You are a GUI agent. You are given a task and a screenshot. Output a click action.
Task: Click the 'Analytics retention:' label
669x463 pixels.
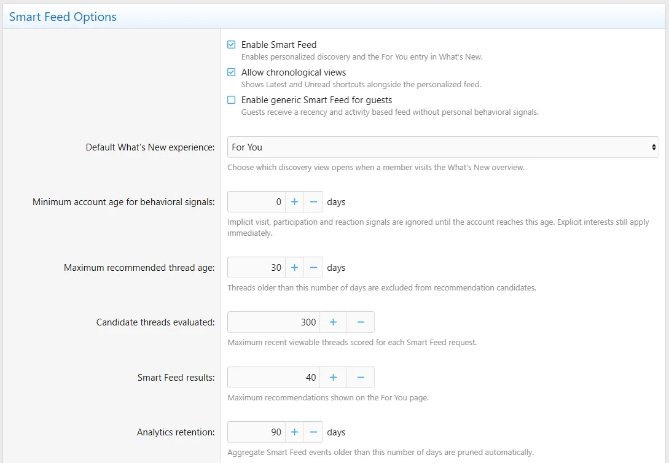pyautogui.click(x=176, y=432)
